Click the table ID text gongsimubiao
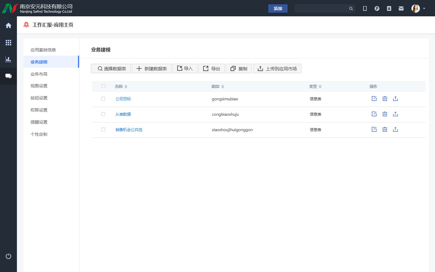This screenshot has height=272, width=435. (225, 99)
